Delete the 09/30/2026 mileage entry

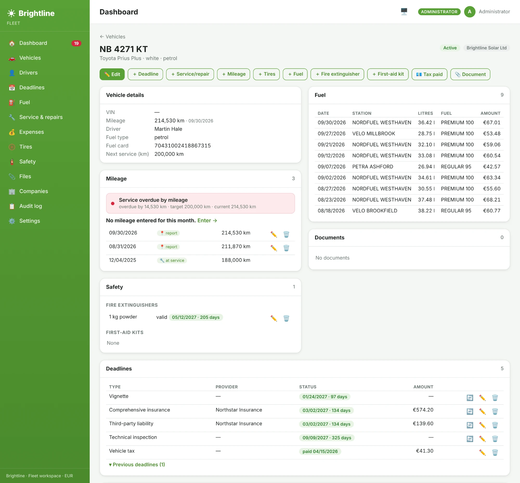286,234
